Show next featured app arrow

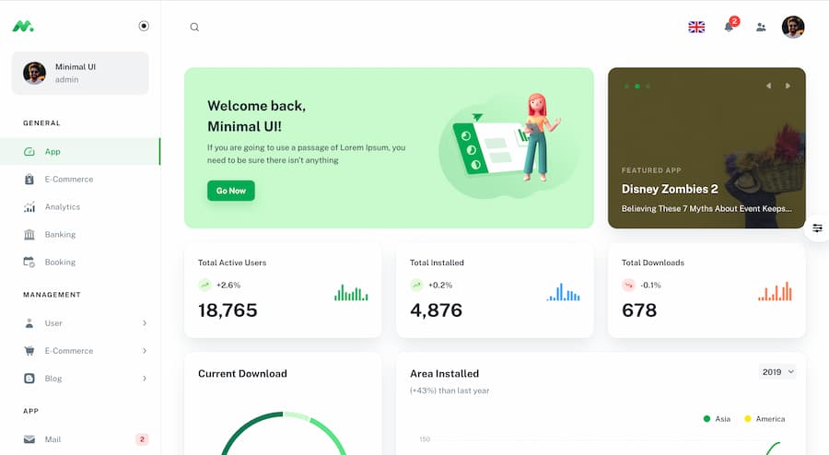pyautogui.click(x=788, y=86)
